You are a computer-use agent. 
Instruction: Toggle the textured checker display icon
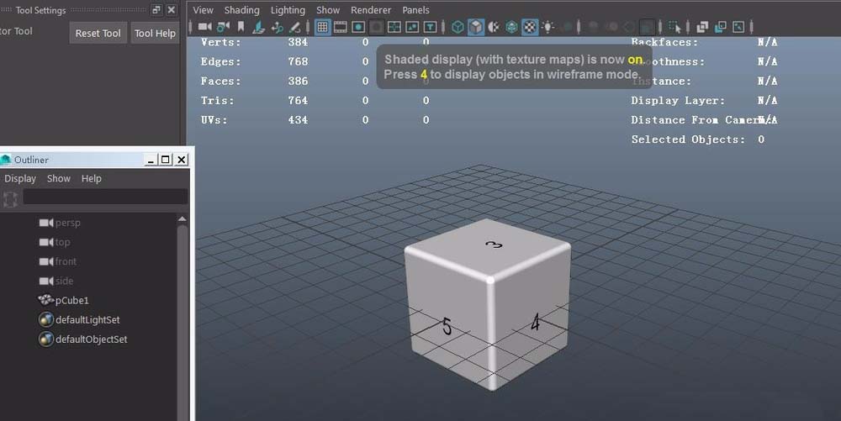[530, 27]
